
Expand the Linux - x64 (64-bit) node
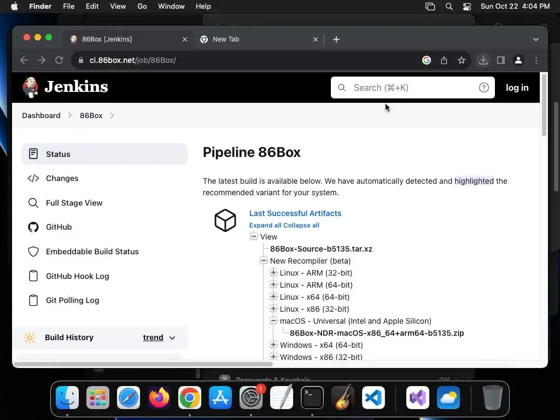click(273, 296)
